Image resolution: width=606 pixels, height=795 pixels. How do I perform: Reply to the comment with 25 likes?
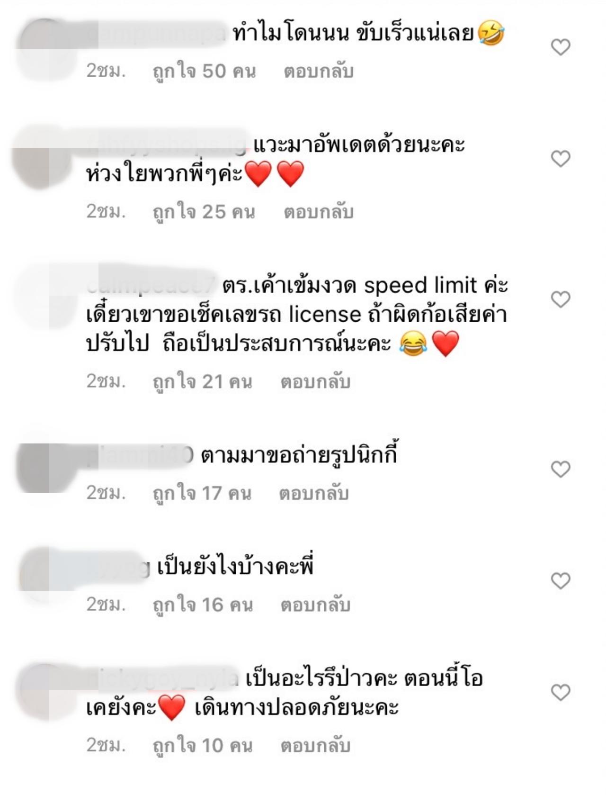(x=319, y=212)
